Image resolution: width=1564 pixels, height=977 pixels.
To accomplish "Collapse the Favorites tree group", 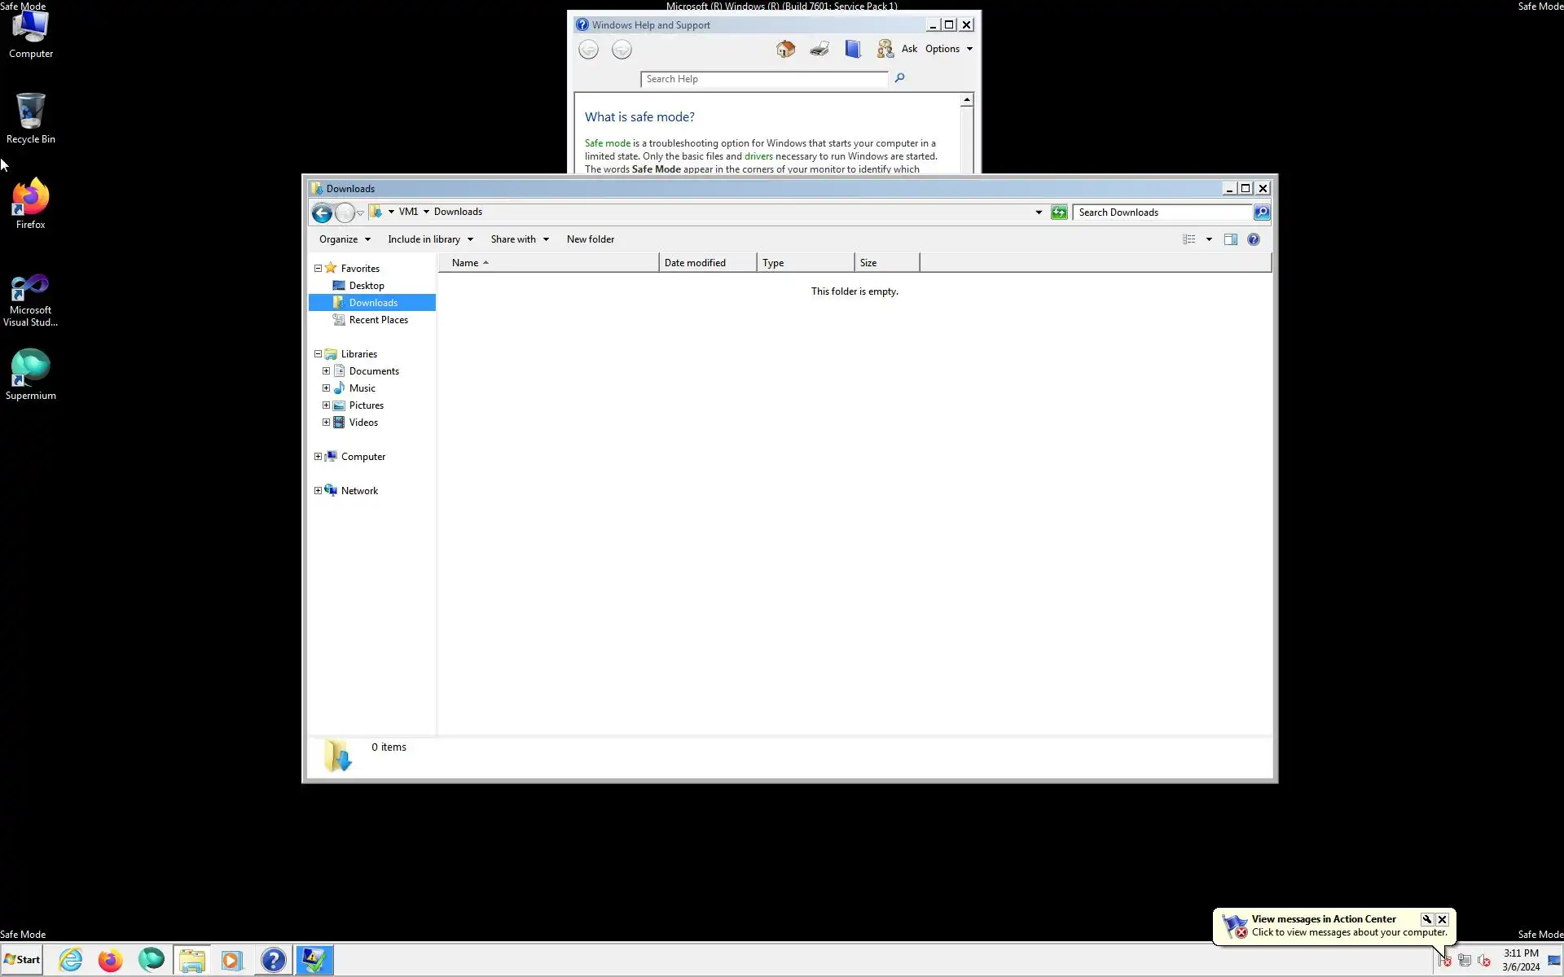I will tap(319, 268).
